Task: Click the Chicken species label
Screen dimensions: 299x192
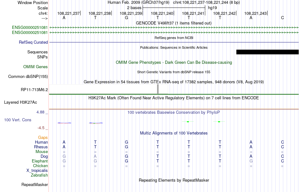Action: tap(40, 166)
